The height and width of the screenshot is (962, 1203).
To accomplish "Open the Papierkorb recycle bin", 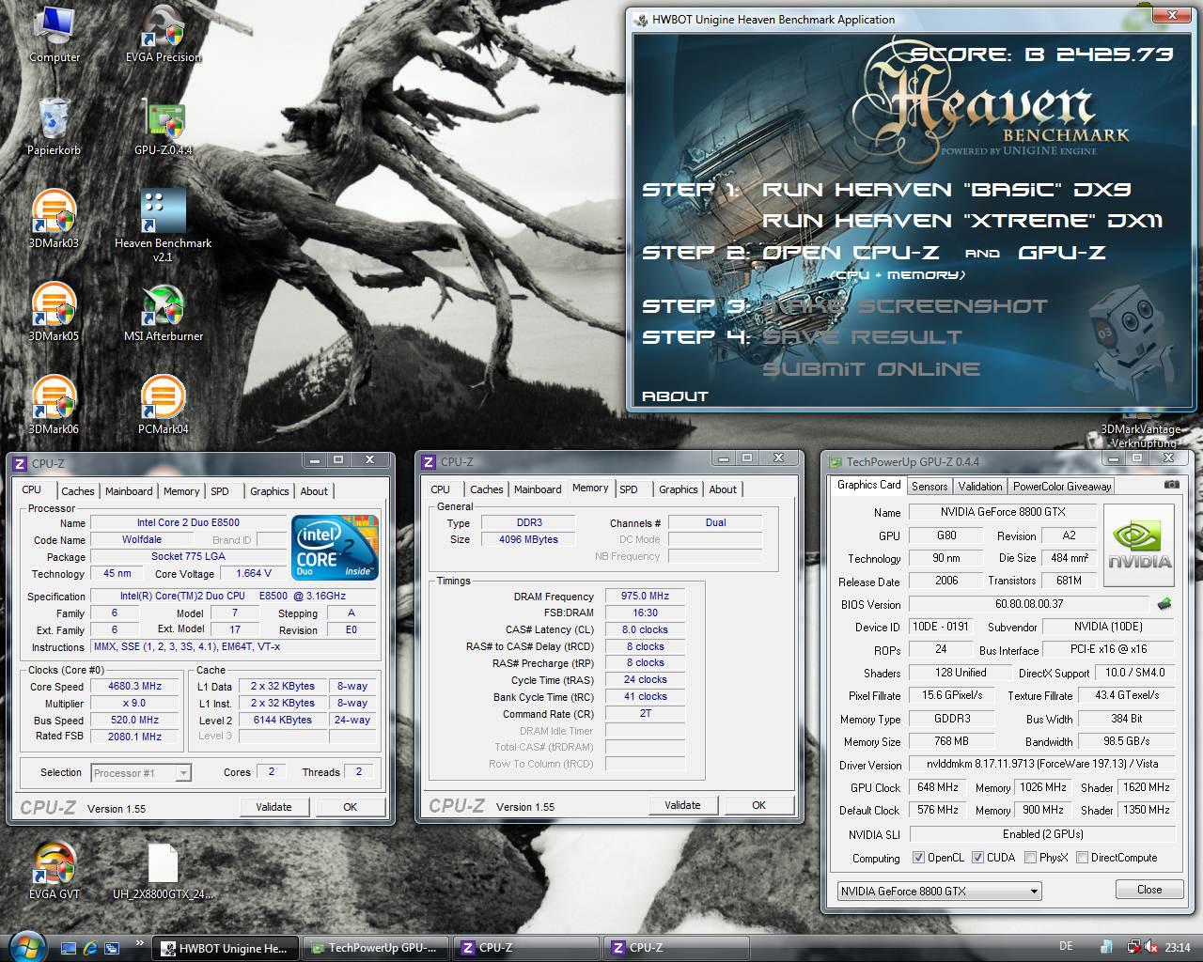I will point(54,126).
